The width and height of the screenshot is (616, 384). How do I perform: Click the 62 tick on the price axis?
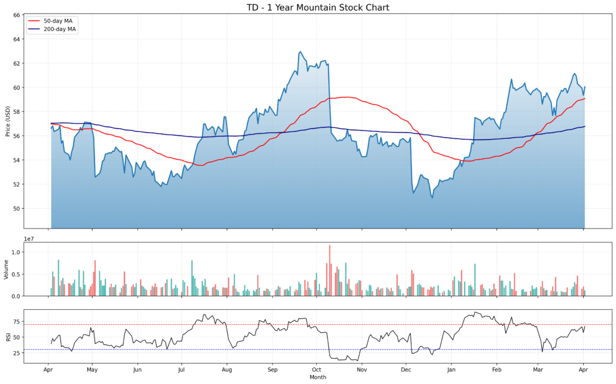pos(17,63)
